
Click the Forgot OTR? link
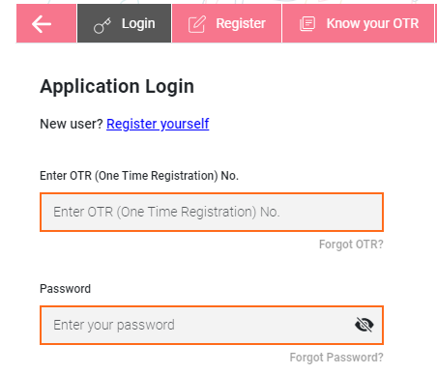pyautogui.click(x=351, y=245)
